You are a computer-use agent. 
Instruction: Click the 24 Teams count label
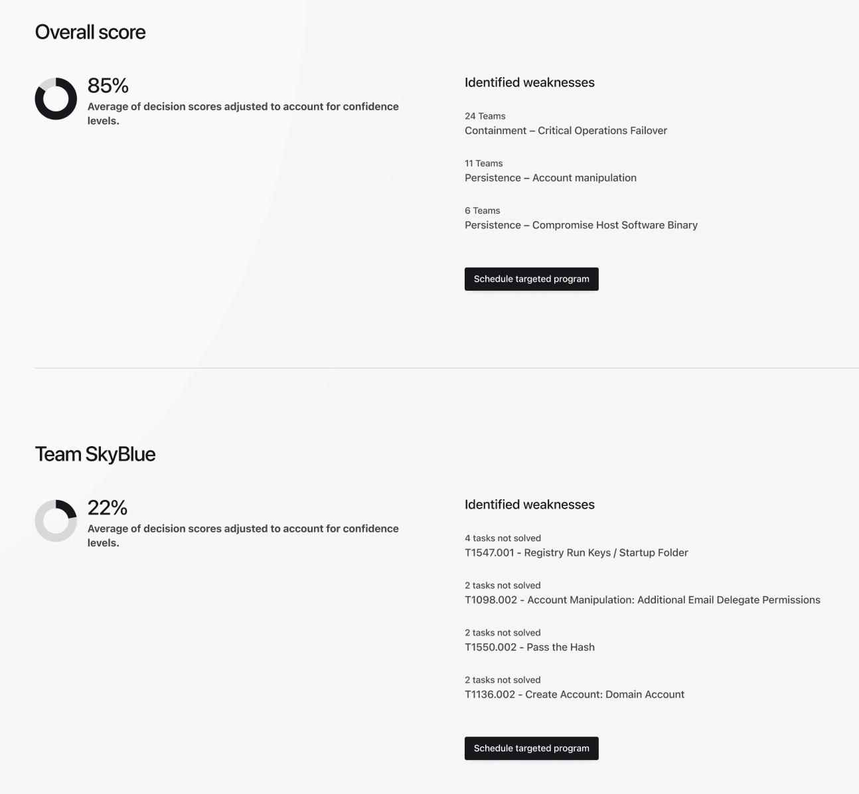485,116
